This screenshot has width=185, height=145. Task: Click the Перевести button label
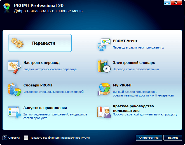pos(44,43)
